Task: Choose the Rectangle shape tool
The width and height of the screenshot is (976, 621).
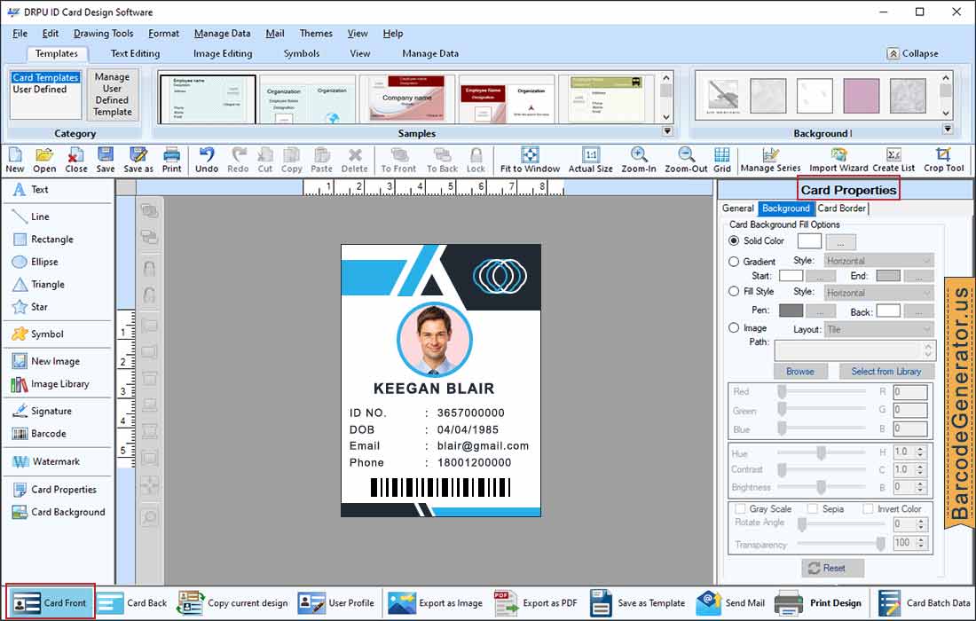Action: pyautogui.click(x=43, y=240)
